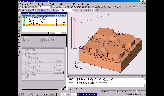Screen dimensions: 164x96
Task: Click the black color swatch on the third tree row
Action: (56, 21)
